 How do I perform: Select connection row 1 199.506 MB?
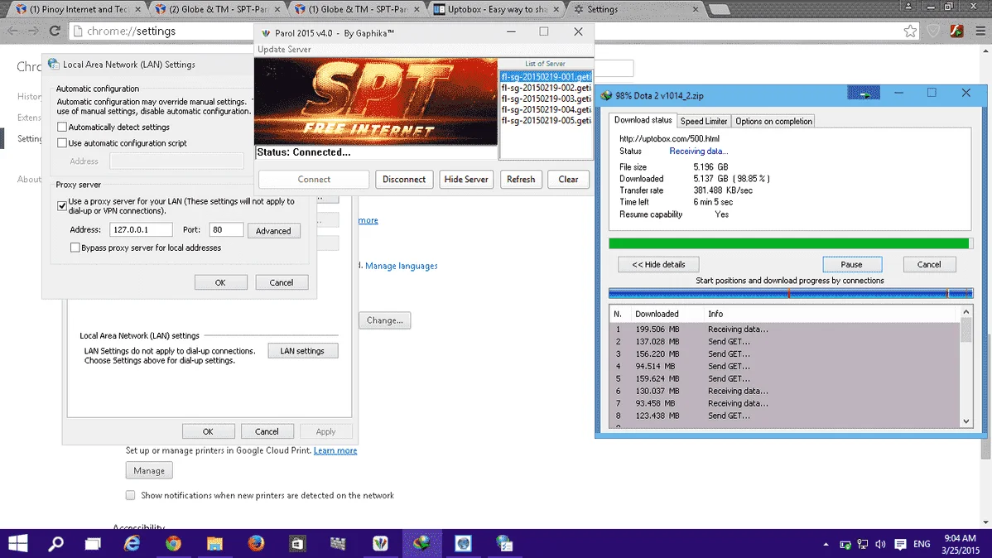coord(784,329)
